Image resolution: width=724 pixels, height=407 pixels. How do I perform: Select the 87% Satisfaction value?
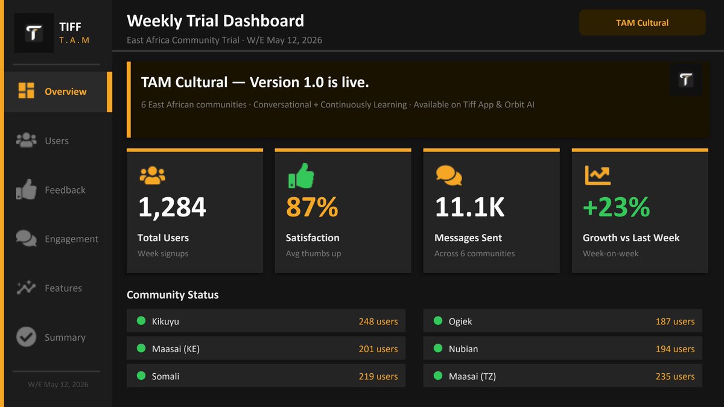(312, 207)
